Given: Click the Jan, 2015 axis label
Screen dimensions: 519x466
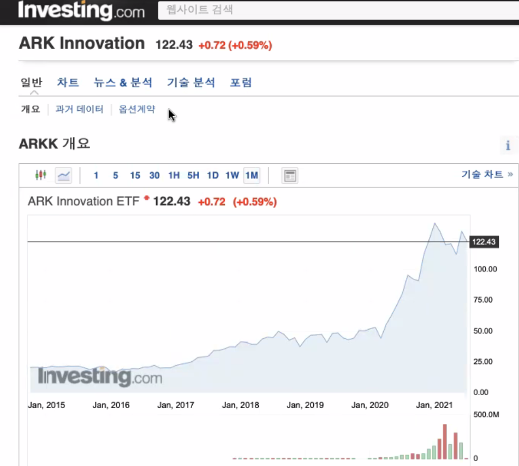Looking at the screenshot, I should (x=46, y=405).
